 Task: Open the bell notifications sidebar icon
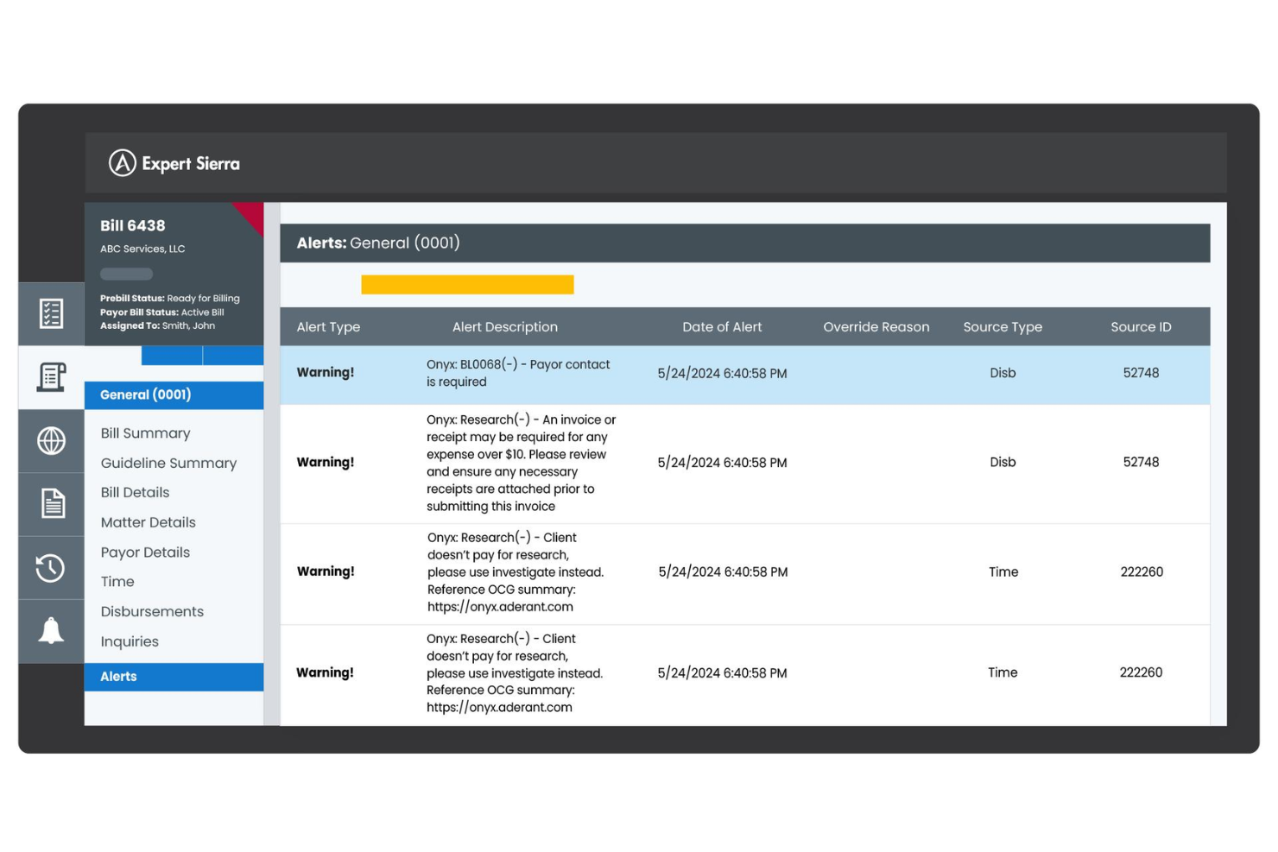51,631
